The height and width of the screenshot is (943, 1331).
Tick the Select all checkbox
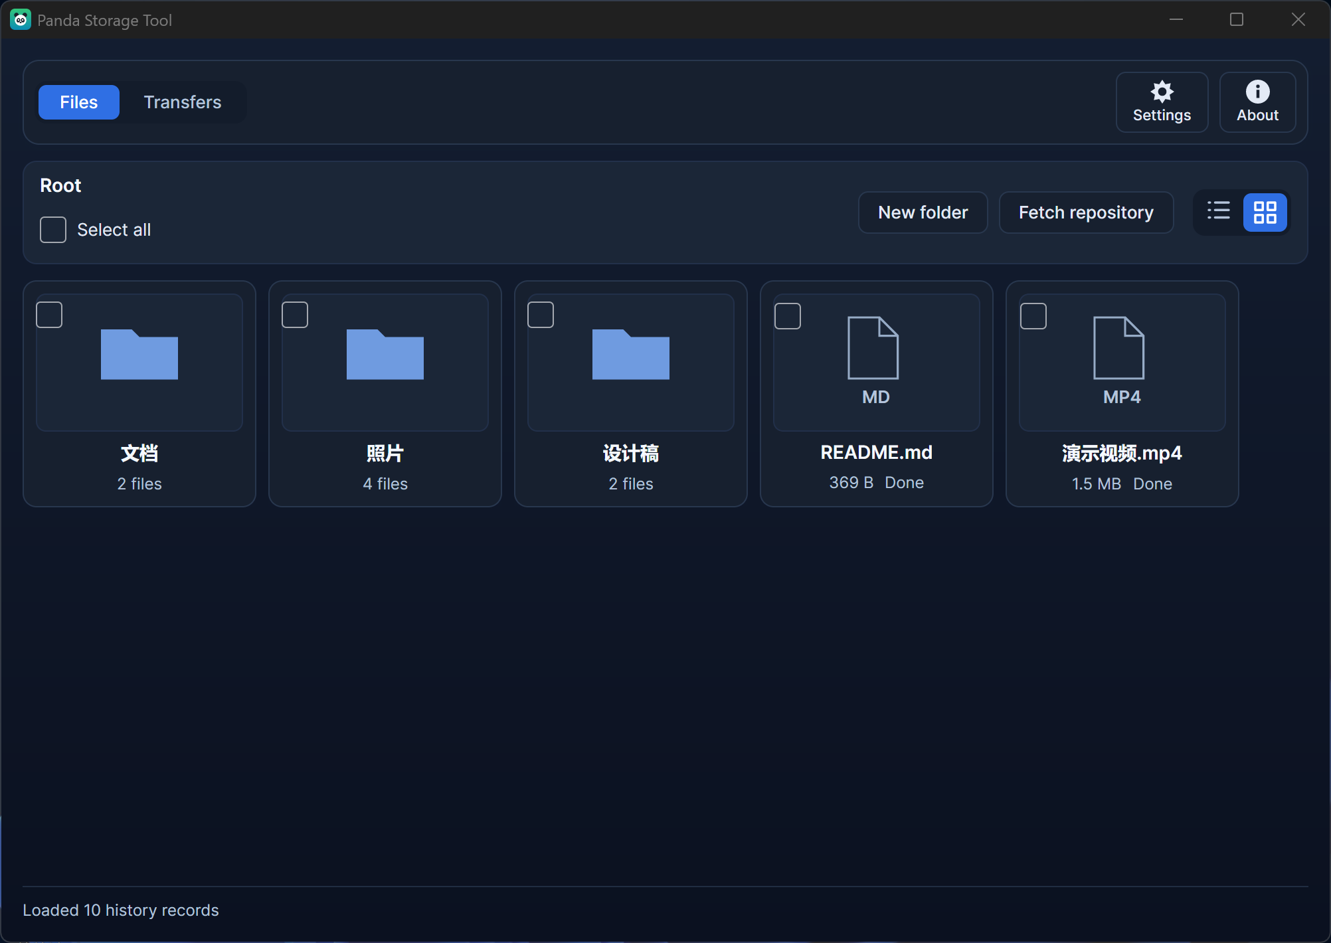coord(53,230)
